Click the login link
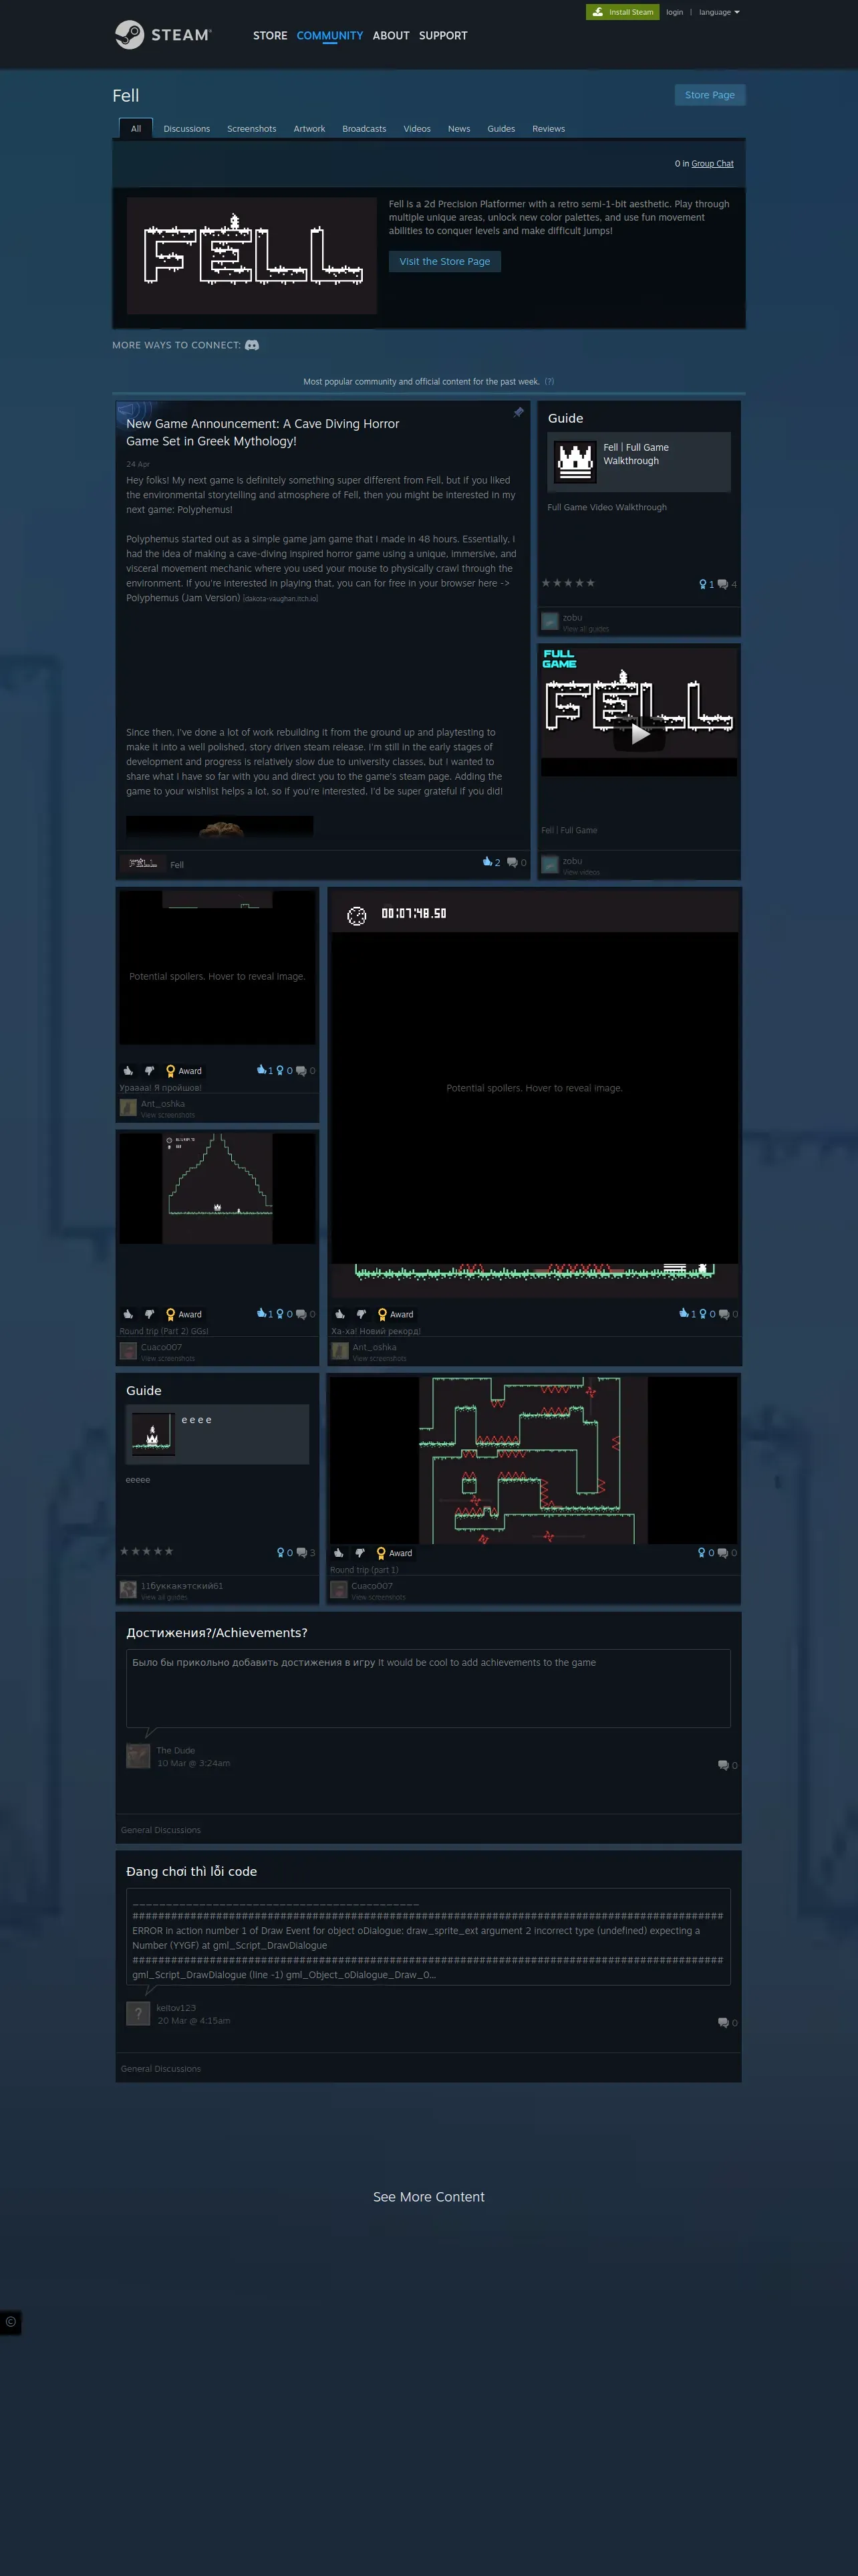 [x=675, y=12]
